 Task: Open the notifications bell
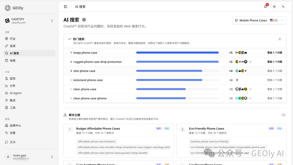[265, 7]
